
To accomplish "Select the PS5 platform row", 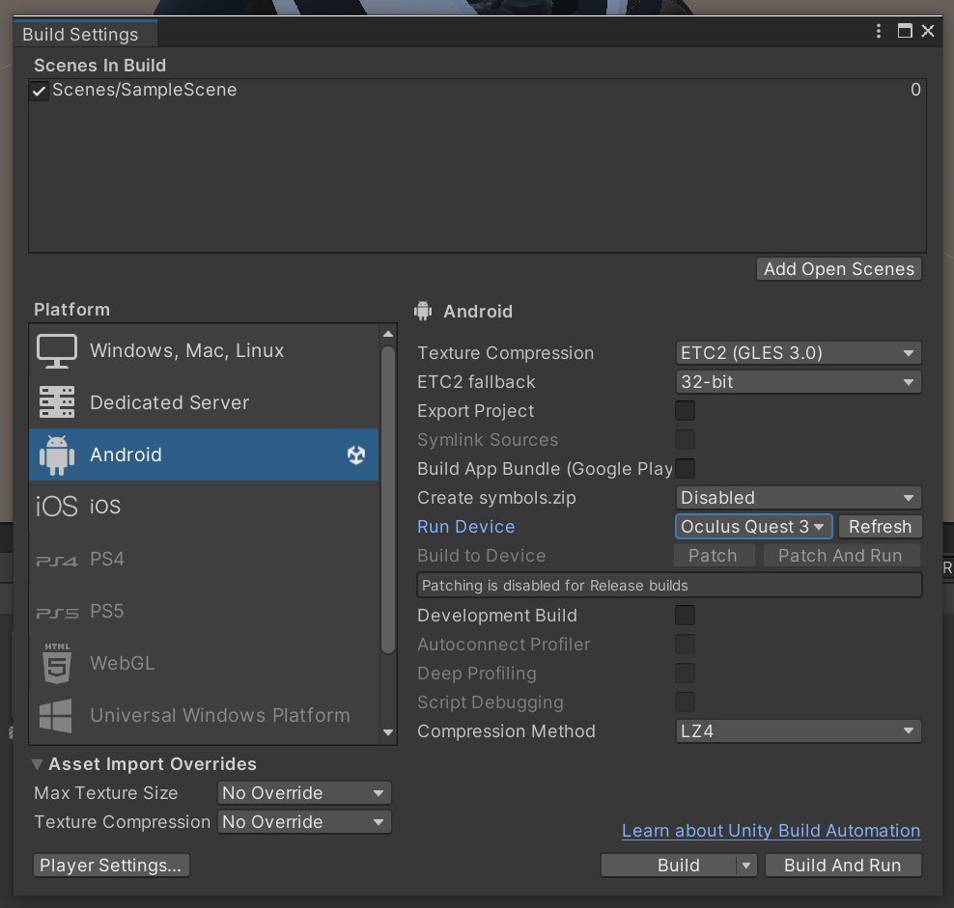I will point(204,611).
